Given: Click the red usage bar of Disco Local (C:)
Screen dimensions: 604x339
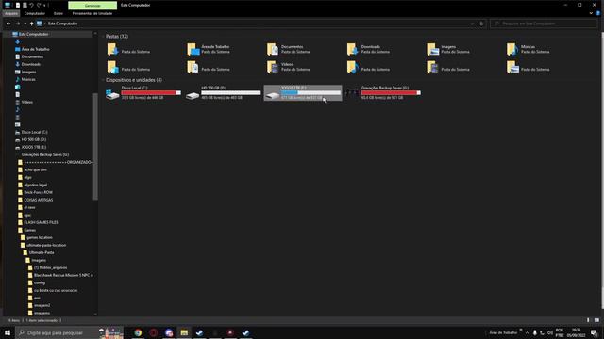Looking at the screenshot, I should coord(151,92).
